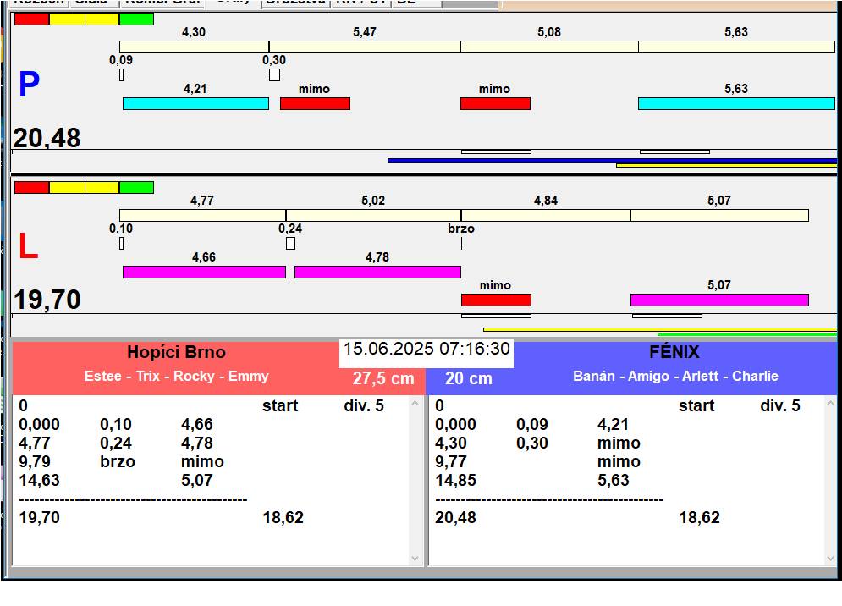The image size is (842, 606).
Task: Click the magenta 4,78 run bar
Action: pos(377,272)
